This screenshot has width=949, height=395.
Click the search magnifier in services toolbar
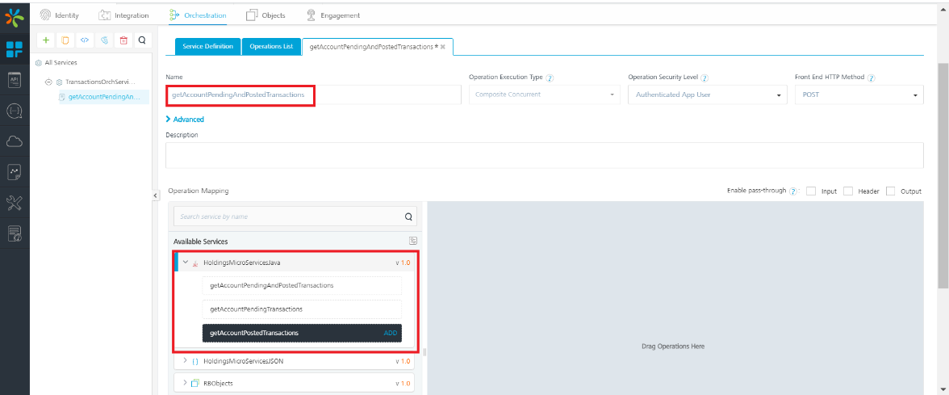click(141, 40)
